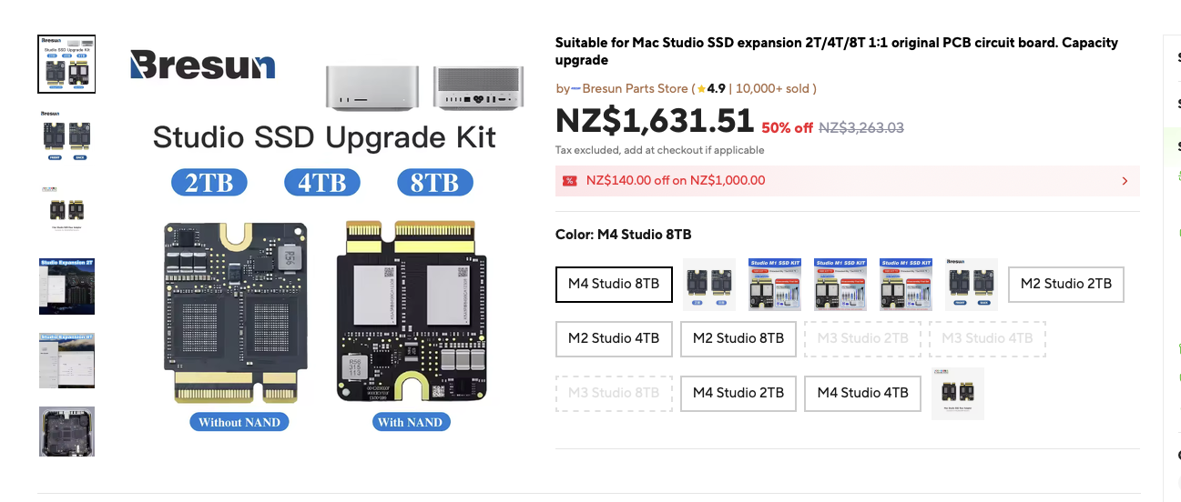Open the Bresun Parts Store link
The image size is (1181, 502).
click(x=635, y=89)
